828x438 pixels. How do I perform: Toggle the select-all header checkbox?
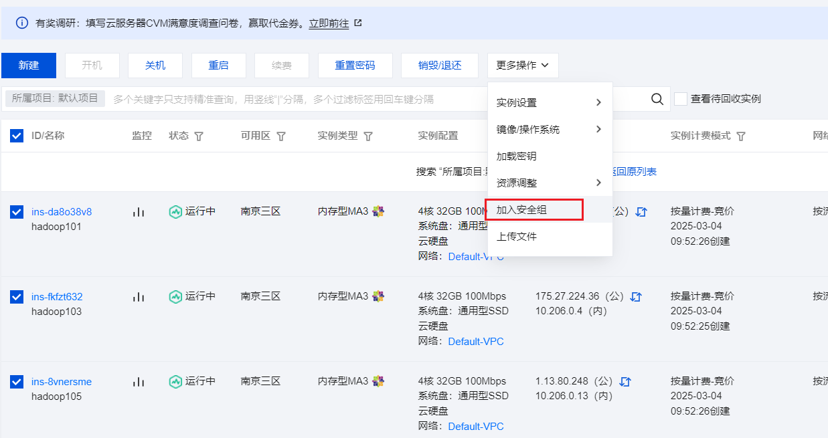pyautogui.click(x=17, y=136)
